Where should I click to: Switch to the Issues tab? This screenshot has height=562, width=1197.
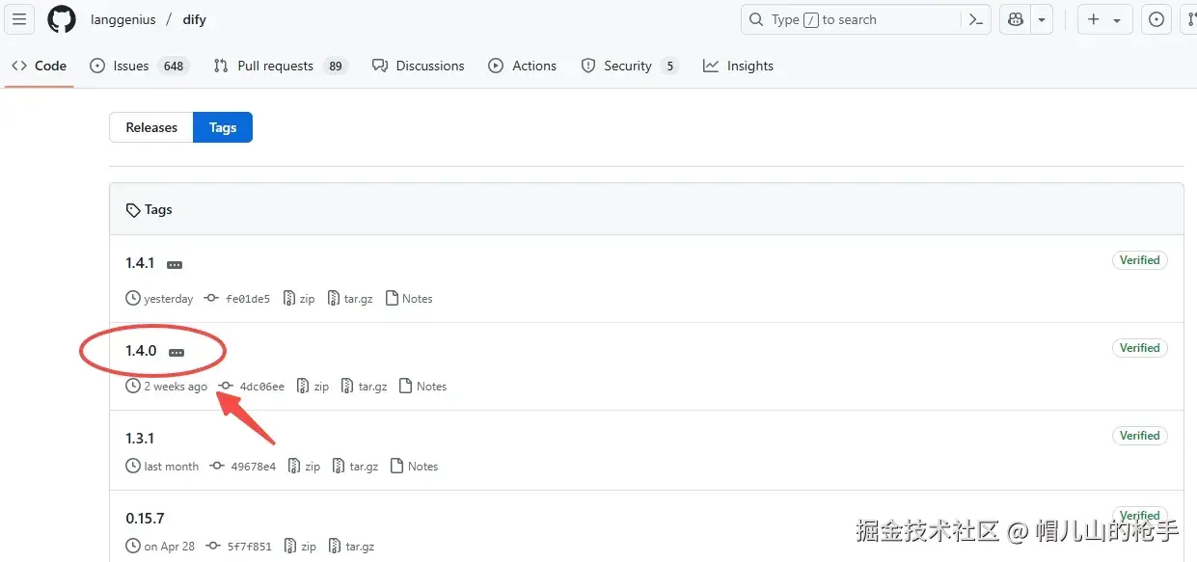coord(139,66)
